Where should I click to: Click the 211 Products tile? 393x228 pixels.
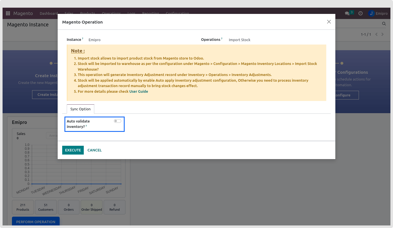23,207
